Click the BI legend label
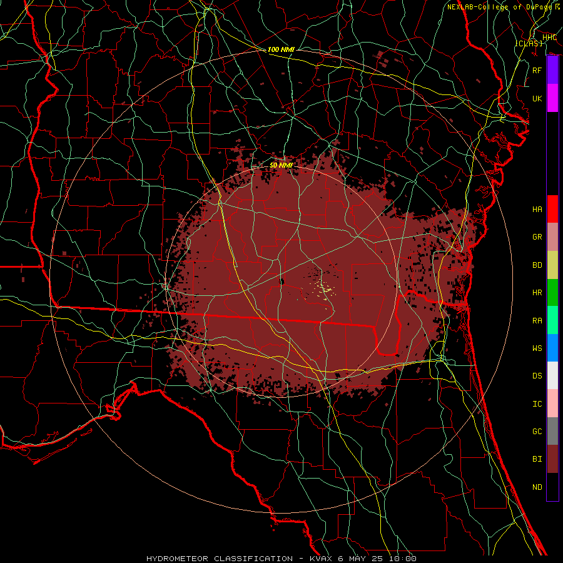 537,459
